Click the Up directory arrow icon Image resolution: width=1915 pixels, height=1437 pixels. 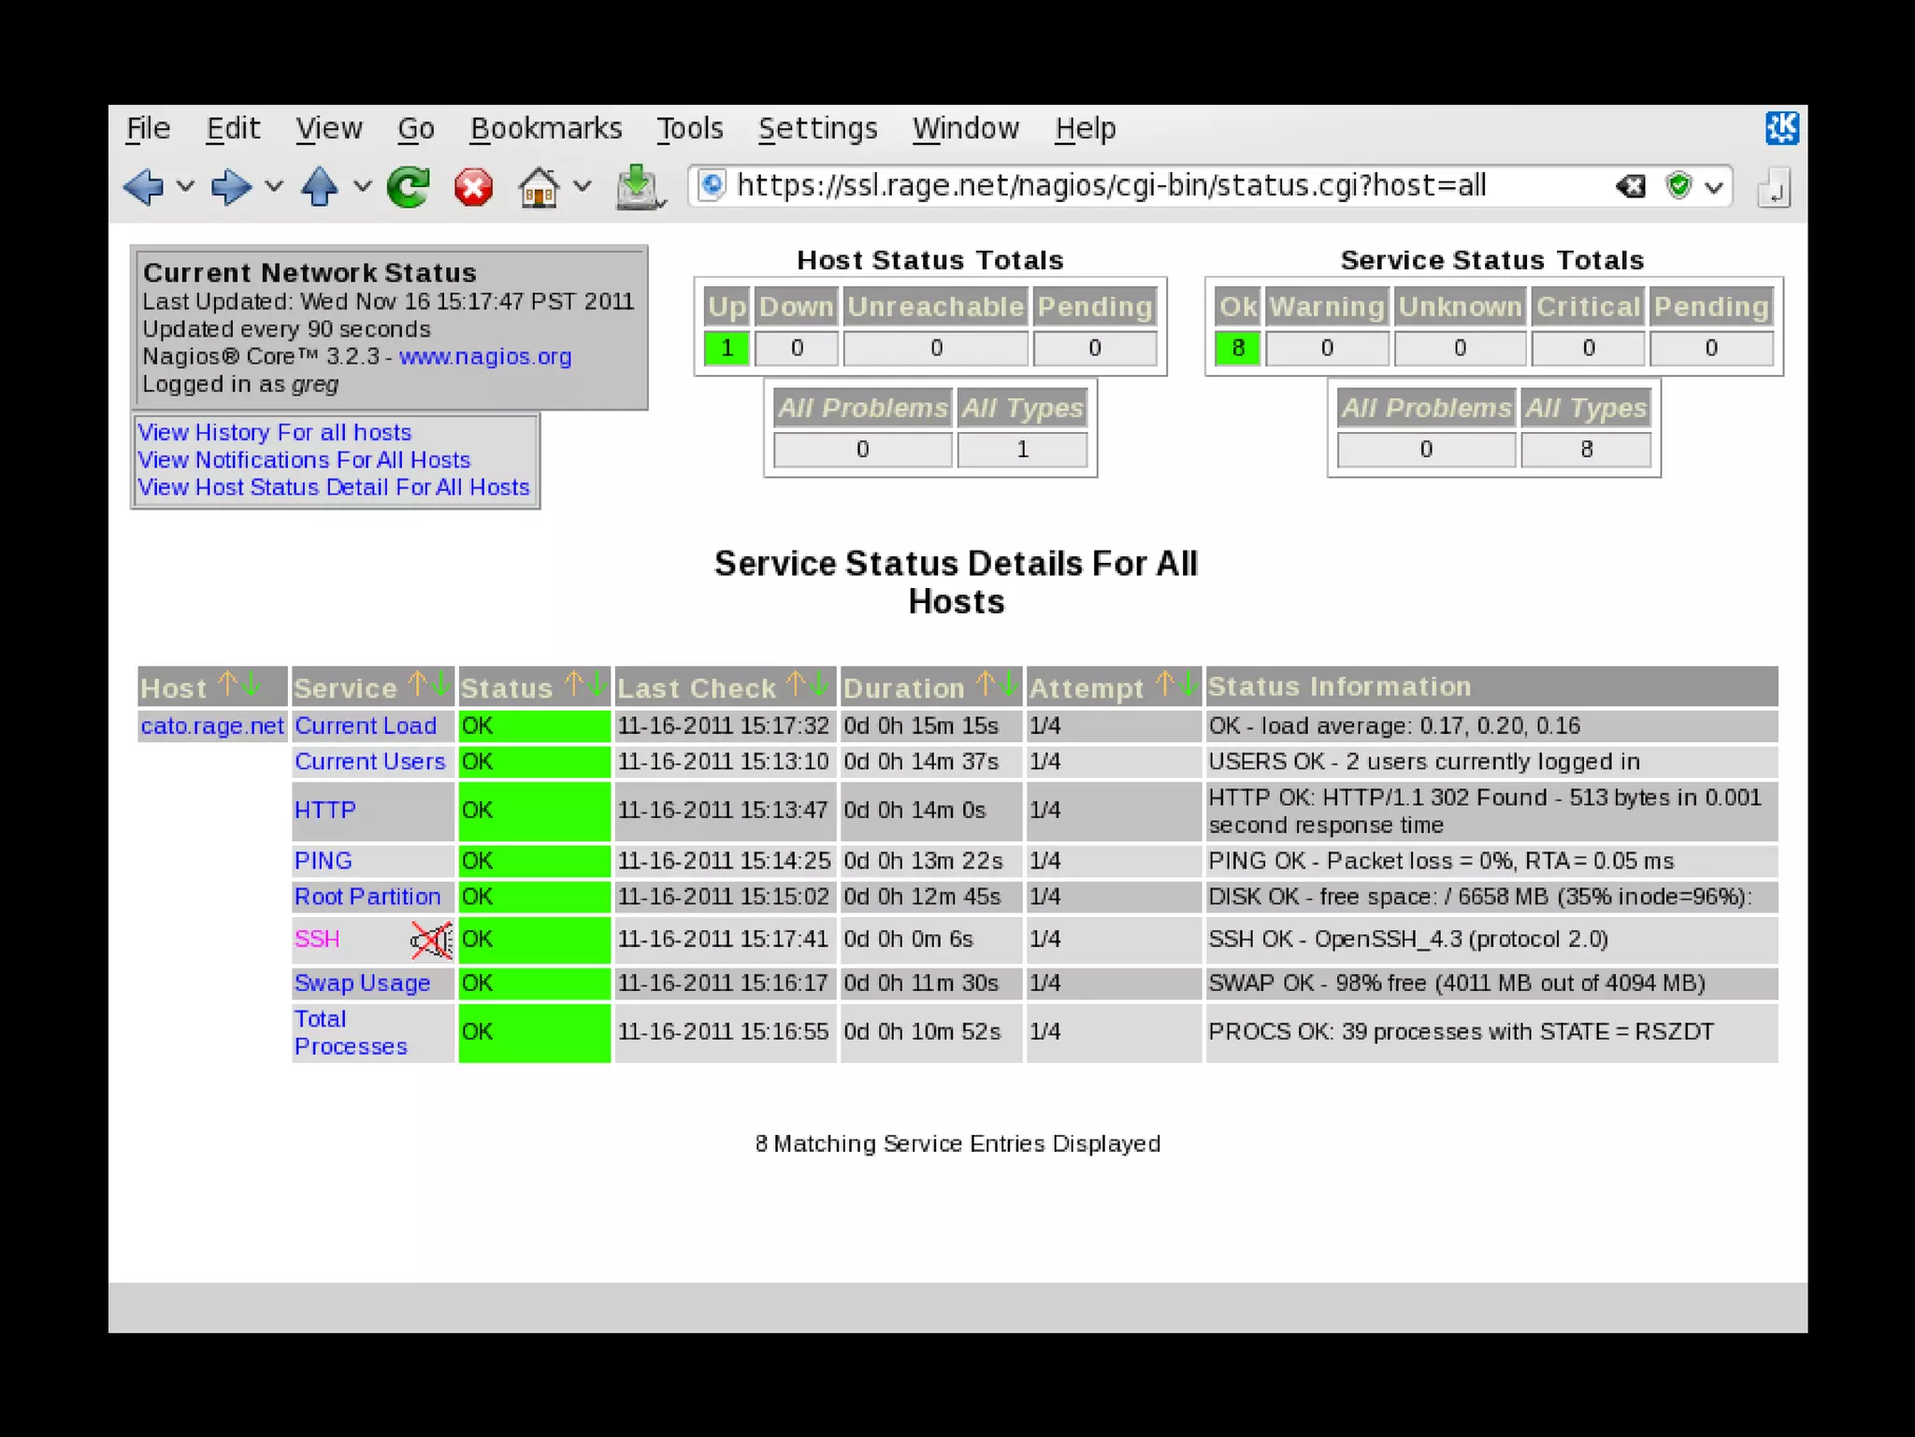click(x=319, y=187)
